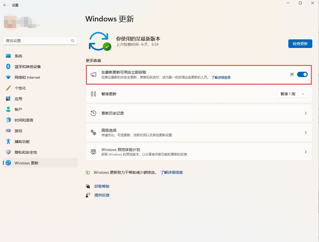This screenshot has height=242, width=319.
Task: Click the Personalization paintbrush icon
Action: pyautogui.click(x=8, y=88)
